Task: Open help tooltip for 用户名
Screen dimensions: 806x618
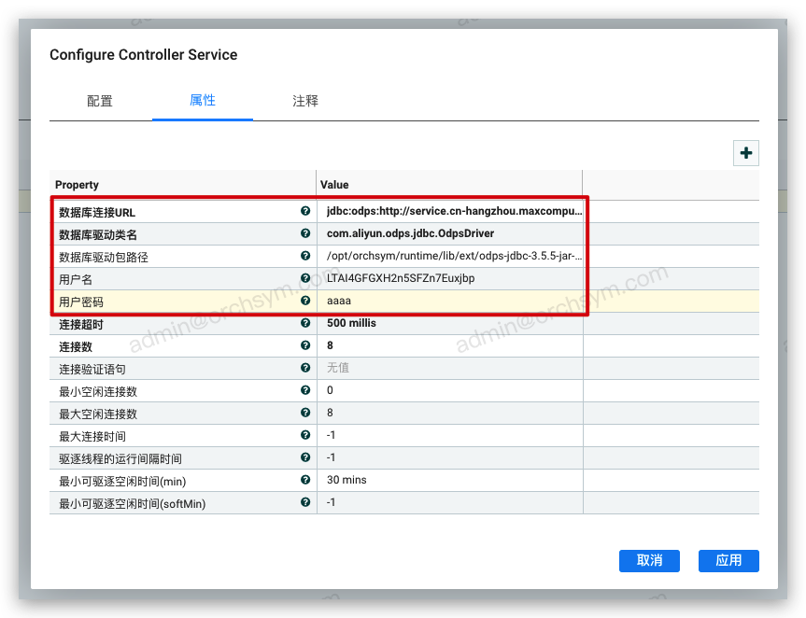Action: point(305,278)
